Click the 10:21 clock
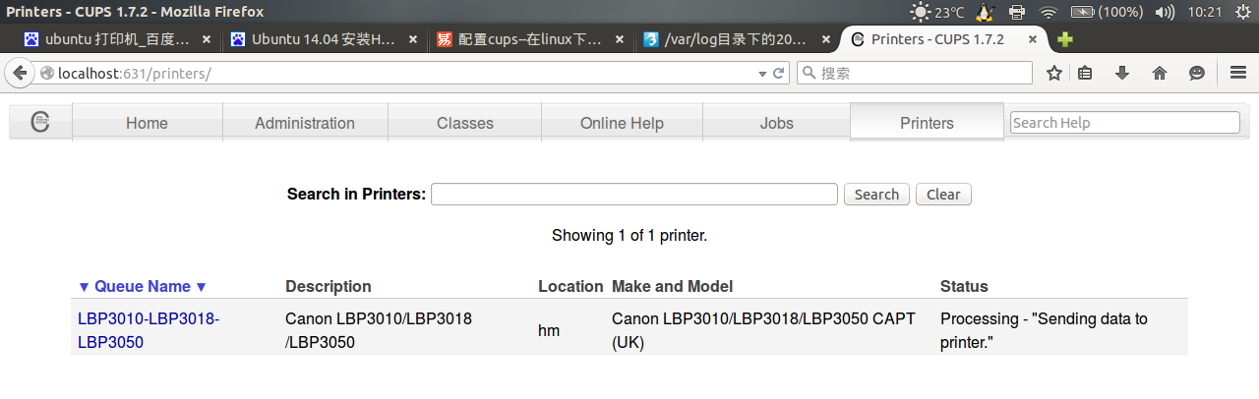Screen dimensions: 1259x399 tap(1204, 12)
